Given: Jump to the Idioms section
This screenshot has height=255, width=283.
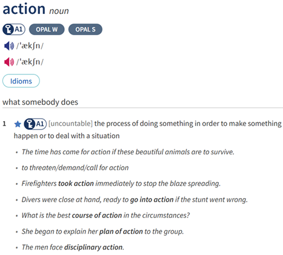Looking at the screenshot, I should pos(21,81).
